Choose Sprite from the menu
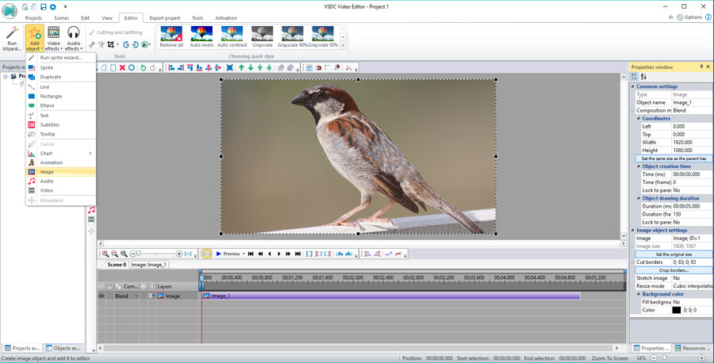This screenshot has height=363, width=714. click(x=60, y=68)
